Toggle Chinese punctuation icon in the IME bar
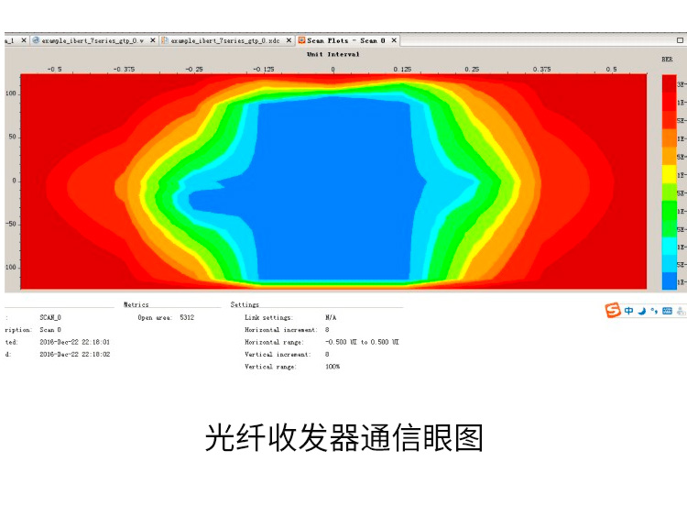 654,311
